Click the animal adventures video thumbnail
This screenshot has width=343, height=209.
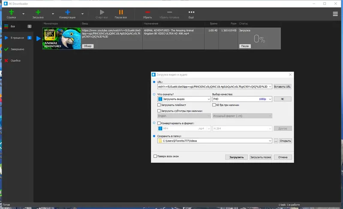point(62,38)
